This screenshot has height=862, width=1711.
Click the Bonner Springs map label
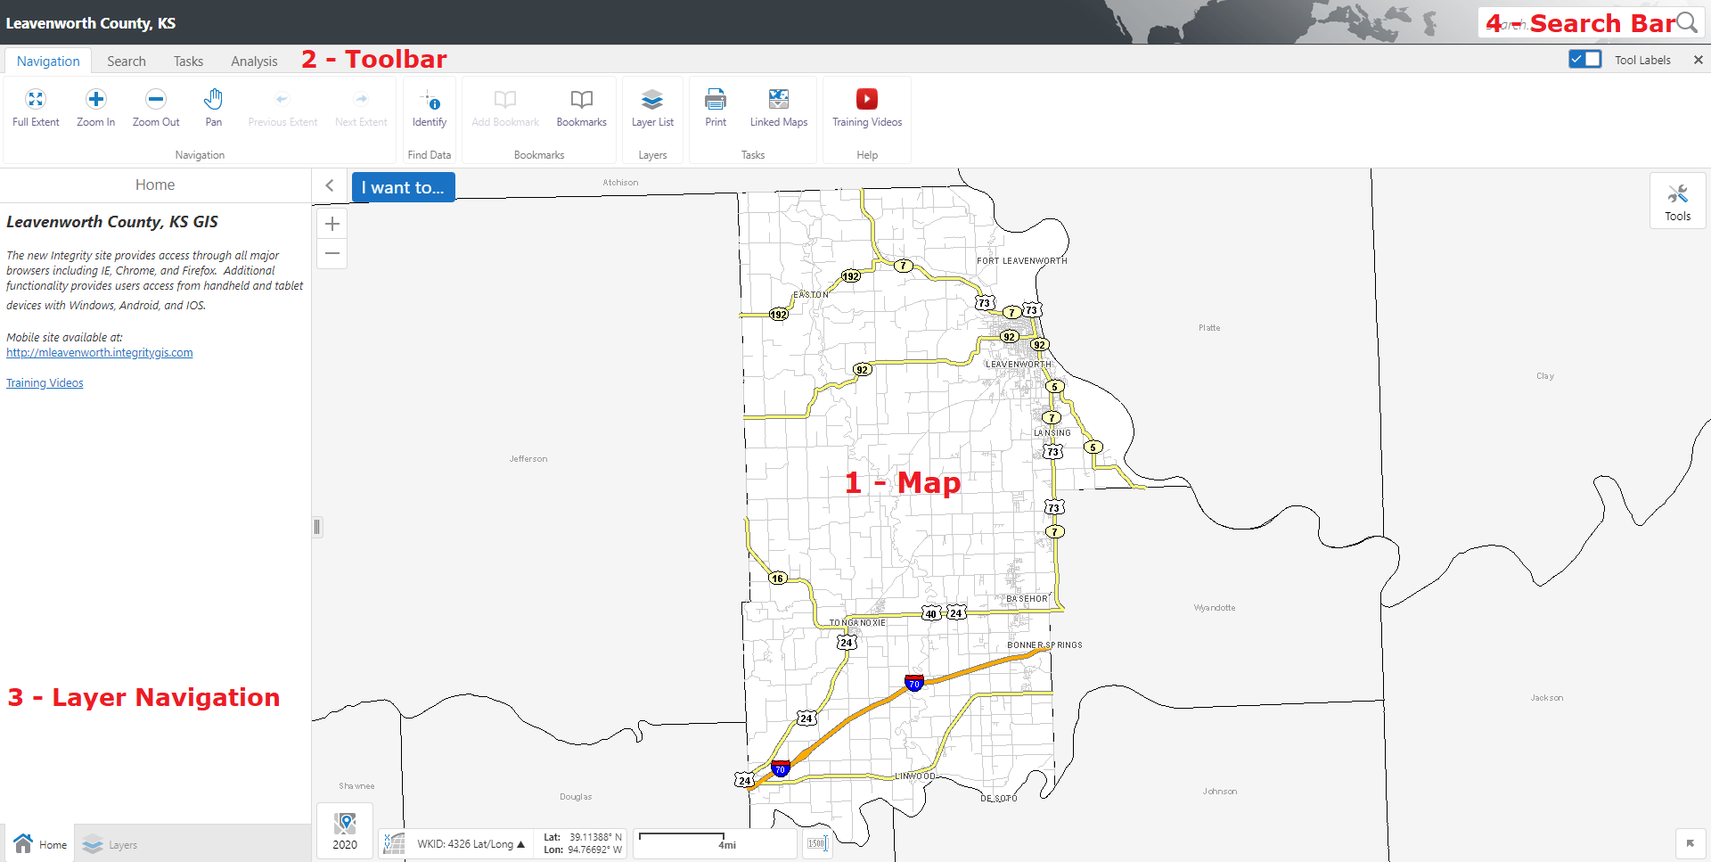pos(1044,645)
